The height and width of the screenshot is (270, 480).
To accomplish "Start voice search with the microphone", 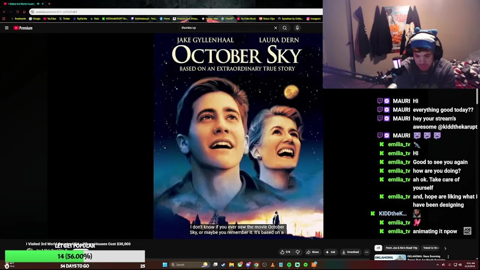I will coord(297,28).
